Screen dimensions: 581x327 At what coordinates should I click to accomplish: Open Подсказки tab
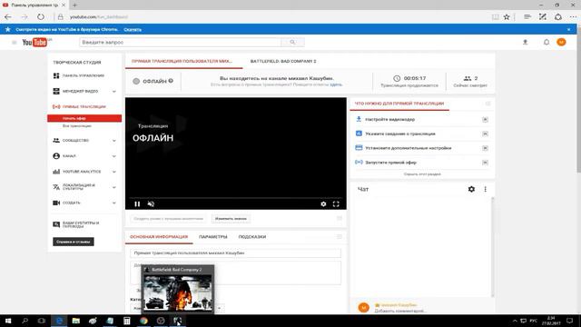(252, 237)
